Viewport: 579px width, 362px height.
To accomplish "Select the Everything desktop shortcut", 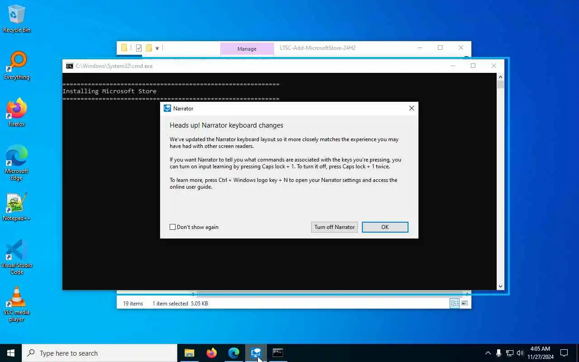I will [17, 66].
